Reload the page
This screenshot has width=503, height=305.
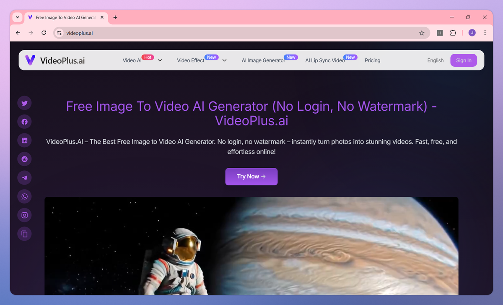pyautogui.click(x=44, y=33)
